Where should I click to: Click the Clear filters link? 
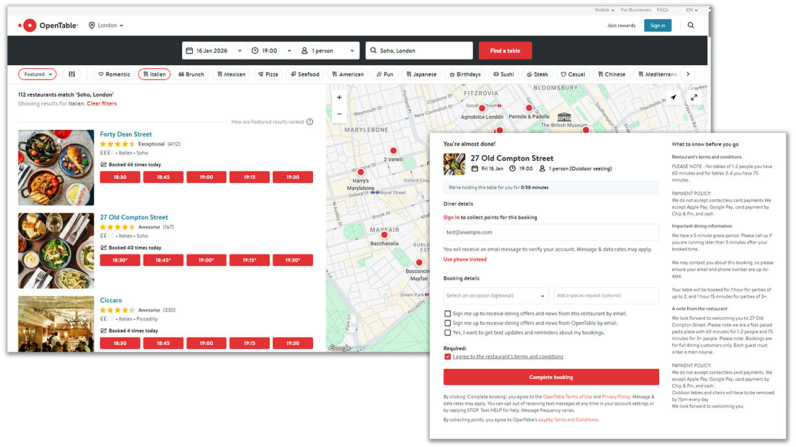(102, 104)
